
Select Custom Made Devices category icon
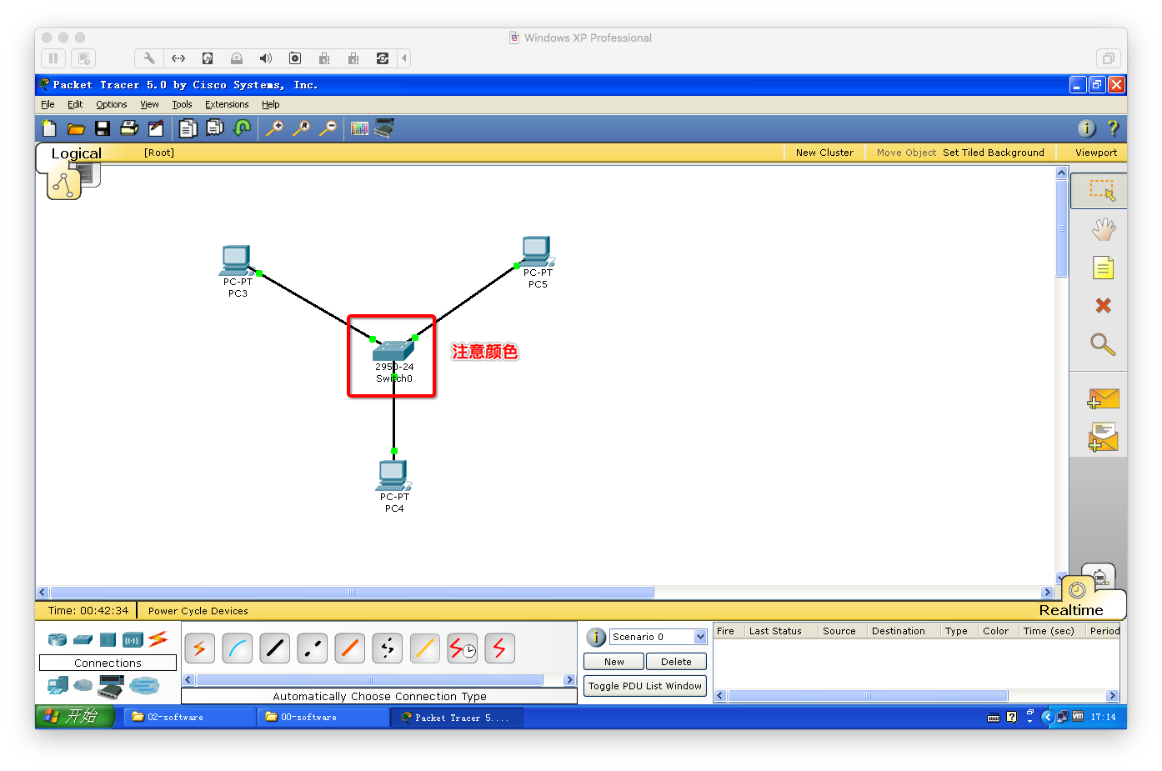(x=111, y=686)
